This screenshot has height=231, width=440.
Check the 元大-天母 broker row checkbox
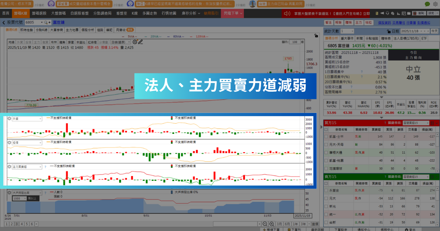coord(326,144)
